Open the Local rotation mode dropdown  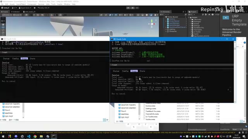pos(17,15)
